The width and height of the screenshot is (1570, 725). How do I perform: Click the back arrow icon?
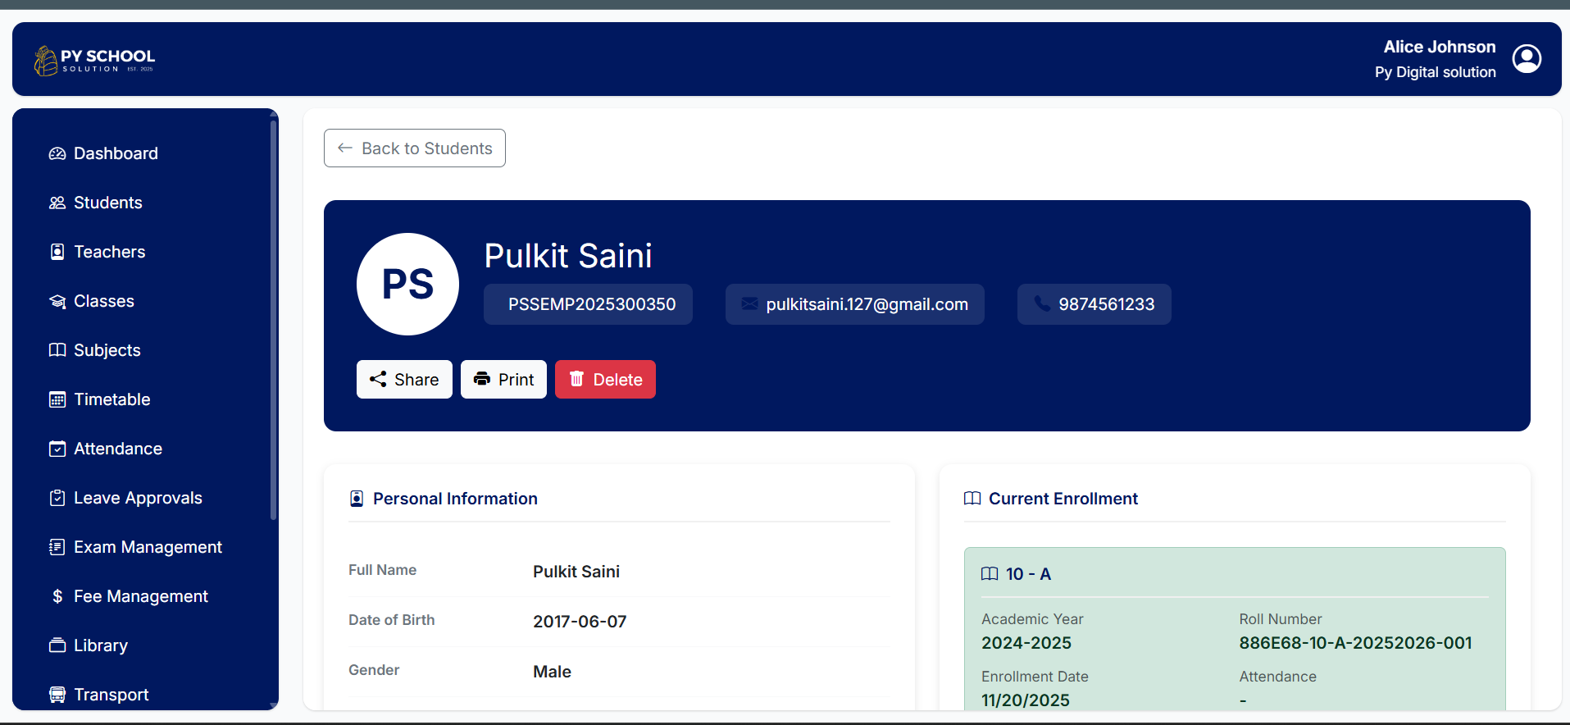pyautogui.click(x=345, y=148)
